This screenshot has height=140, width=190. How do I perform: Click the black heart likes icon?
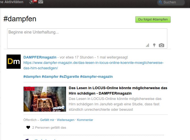[28, 128]
